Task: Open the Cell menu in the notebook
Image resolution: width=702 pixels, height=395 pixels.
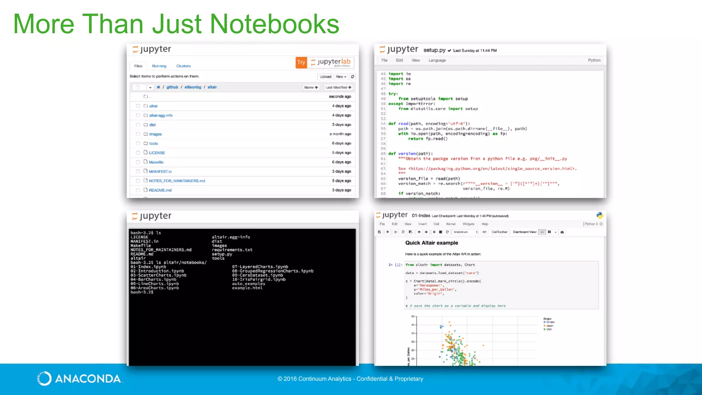Action: click(x=436, y=224)
